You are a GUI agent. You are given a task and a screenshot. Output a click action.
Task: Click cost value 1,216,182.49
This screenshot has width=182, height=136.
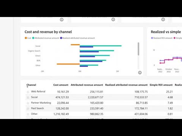[x=61, y=114]
